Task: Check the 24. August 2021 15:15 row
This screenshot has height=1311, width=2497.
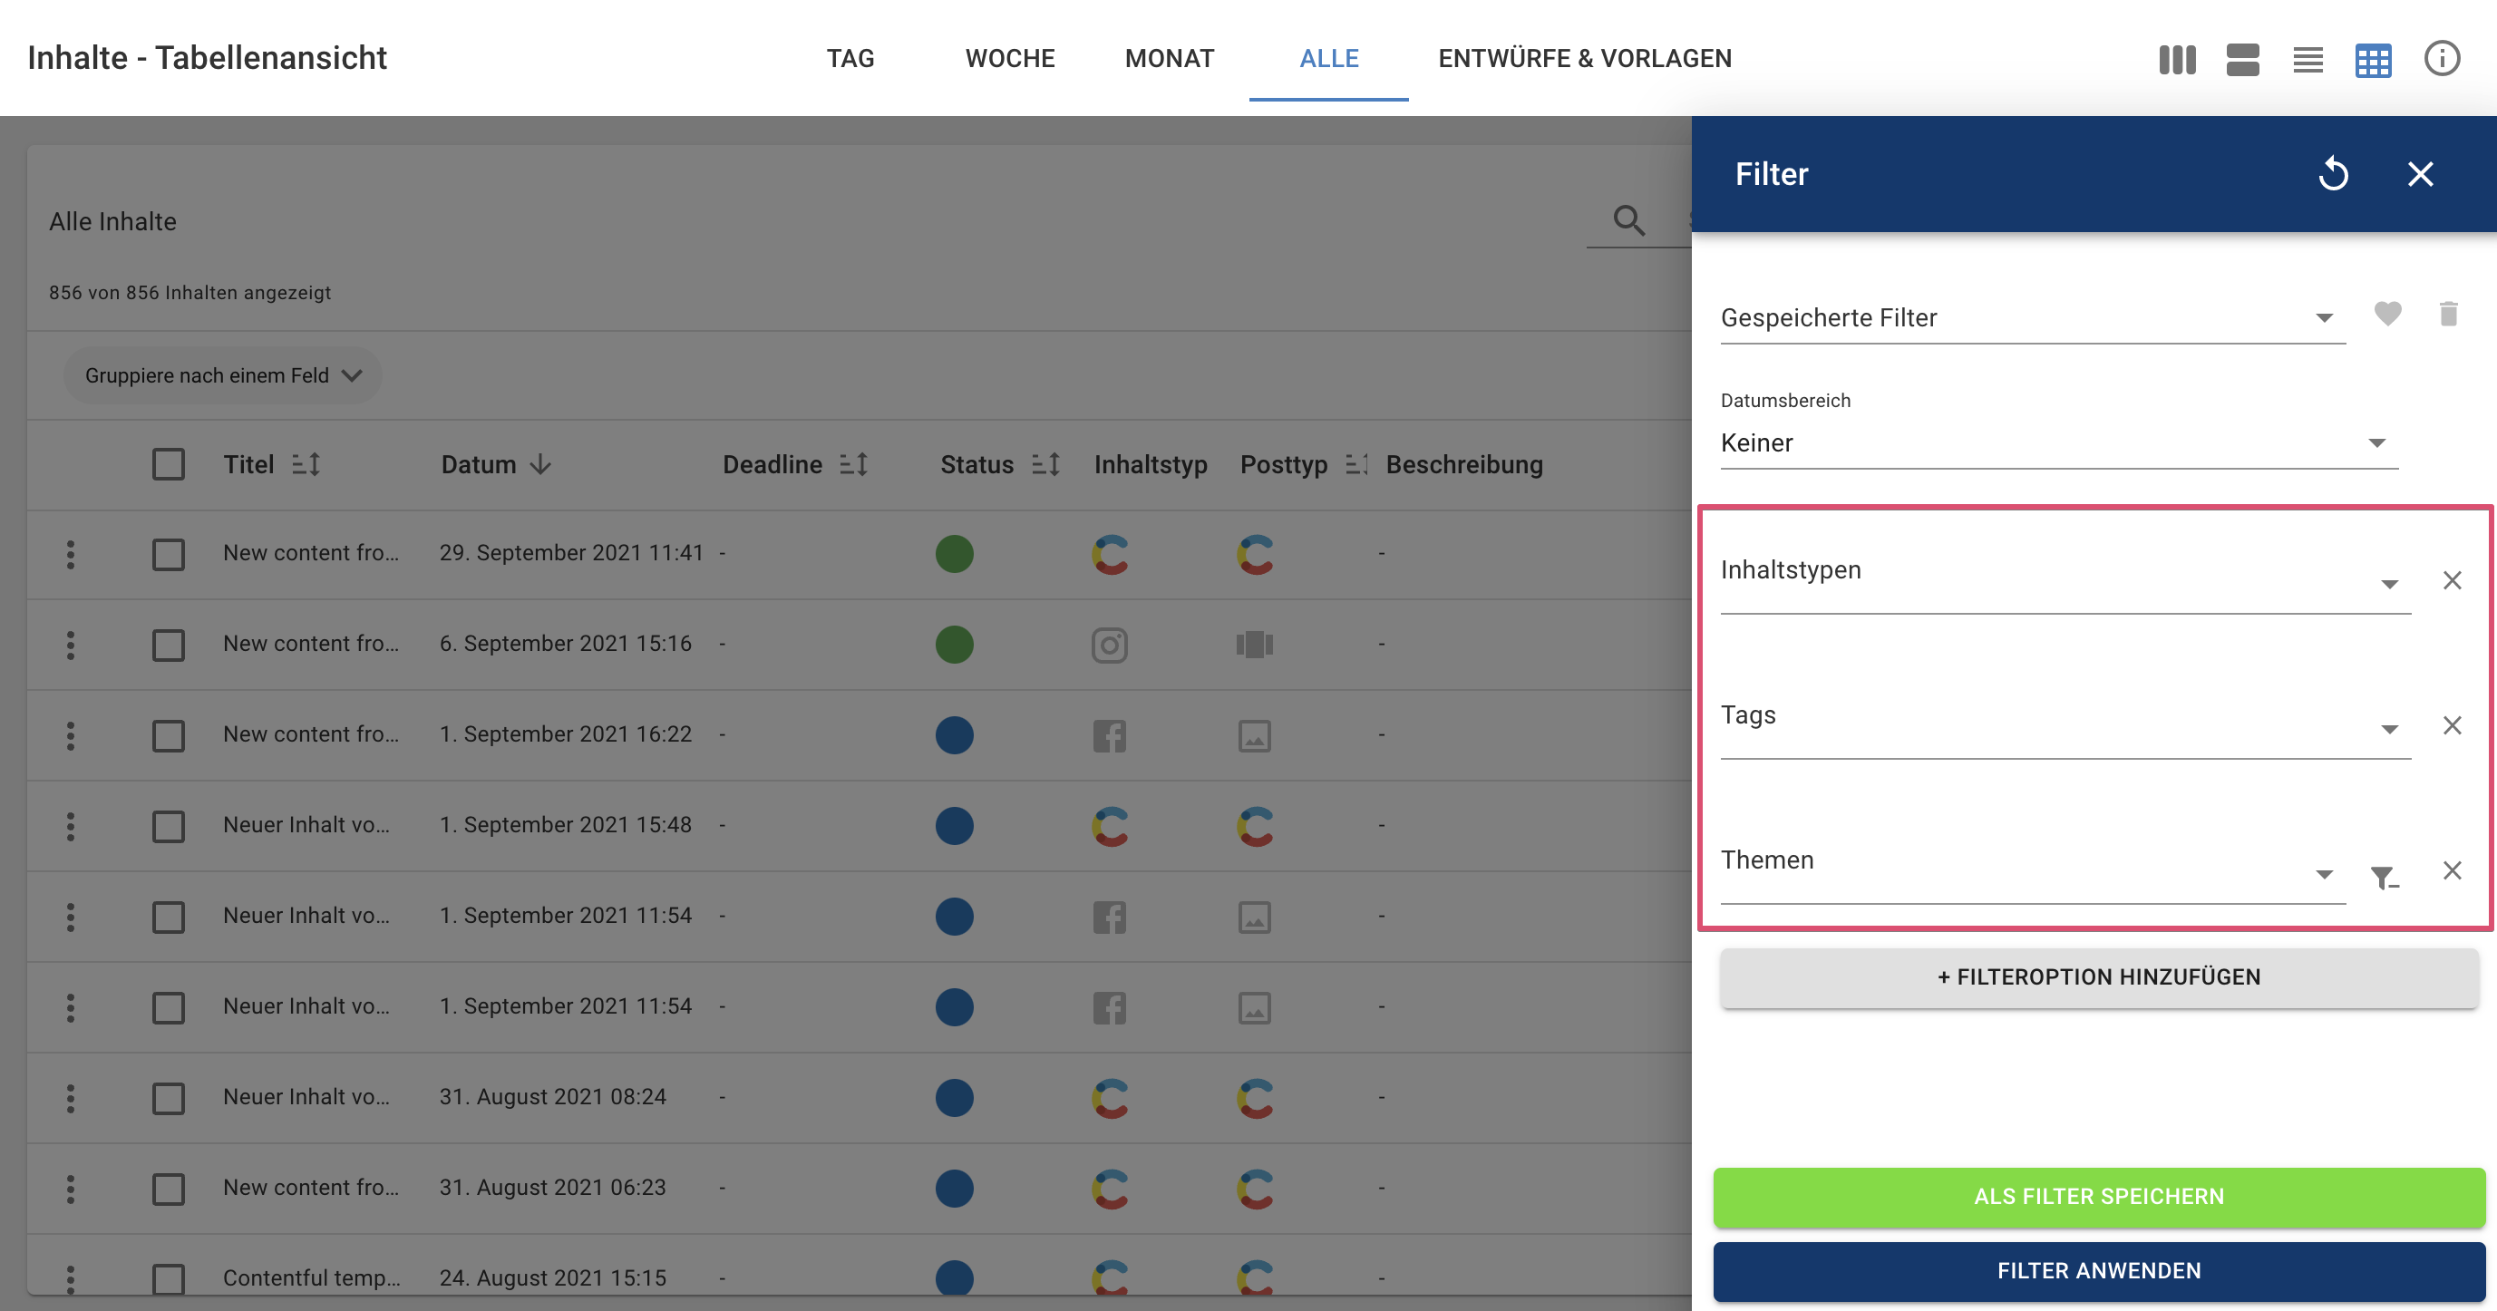Action: 169,1279
